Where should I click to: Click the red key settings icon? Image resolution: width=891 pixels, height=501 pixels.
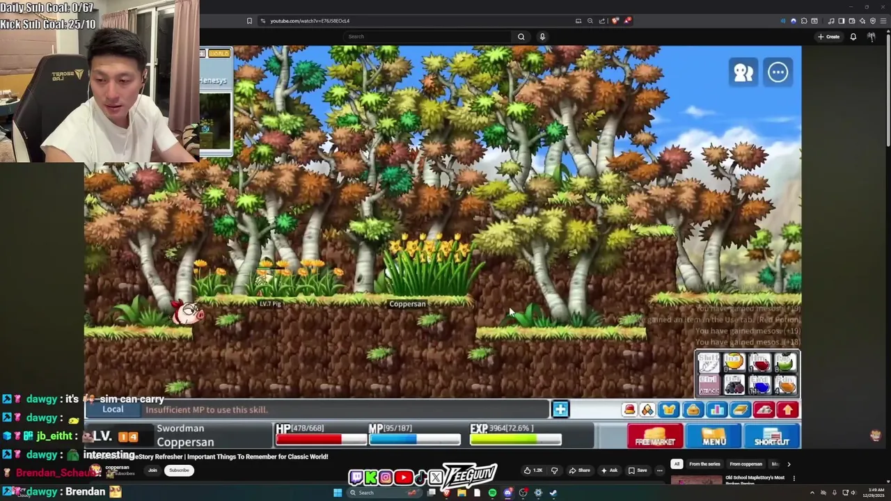click(x=764, y=411)
